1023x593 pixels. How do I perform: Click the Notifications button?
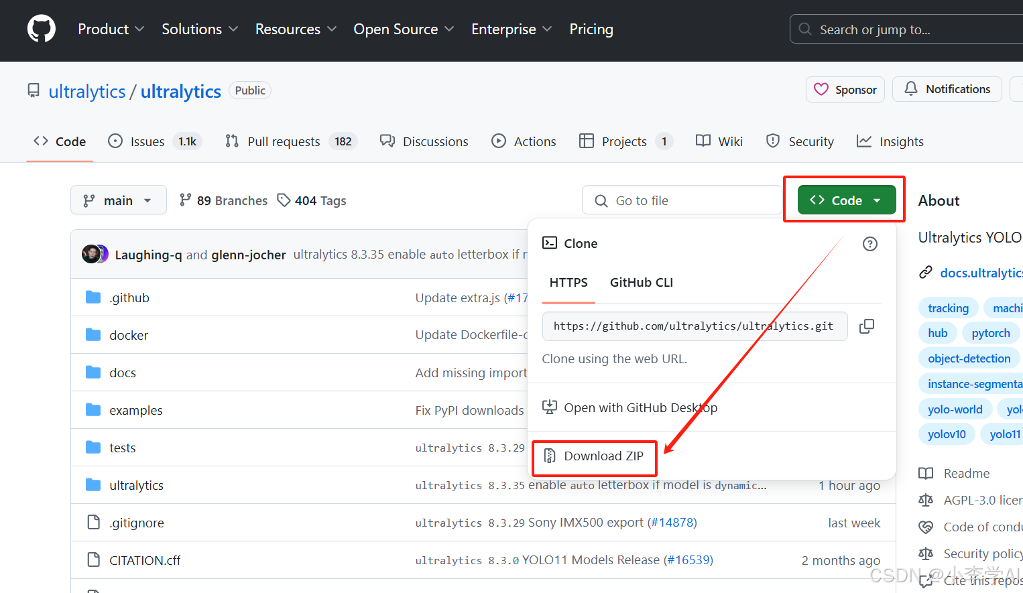pyautogui.click(x=947, y=89)
